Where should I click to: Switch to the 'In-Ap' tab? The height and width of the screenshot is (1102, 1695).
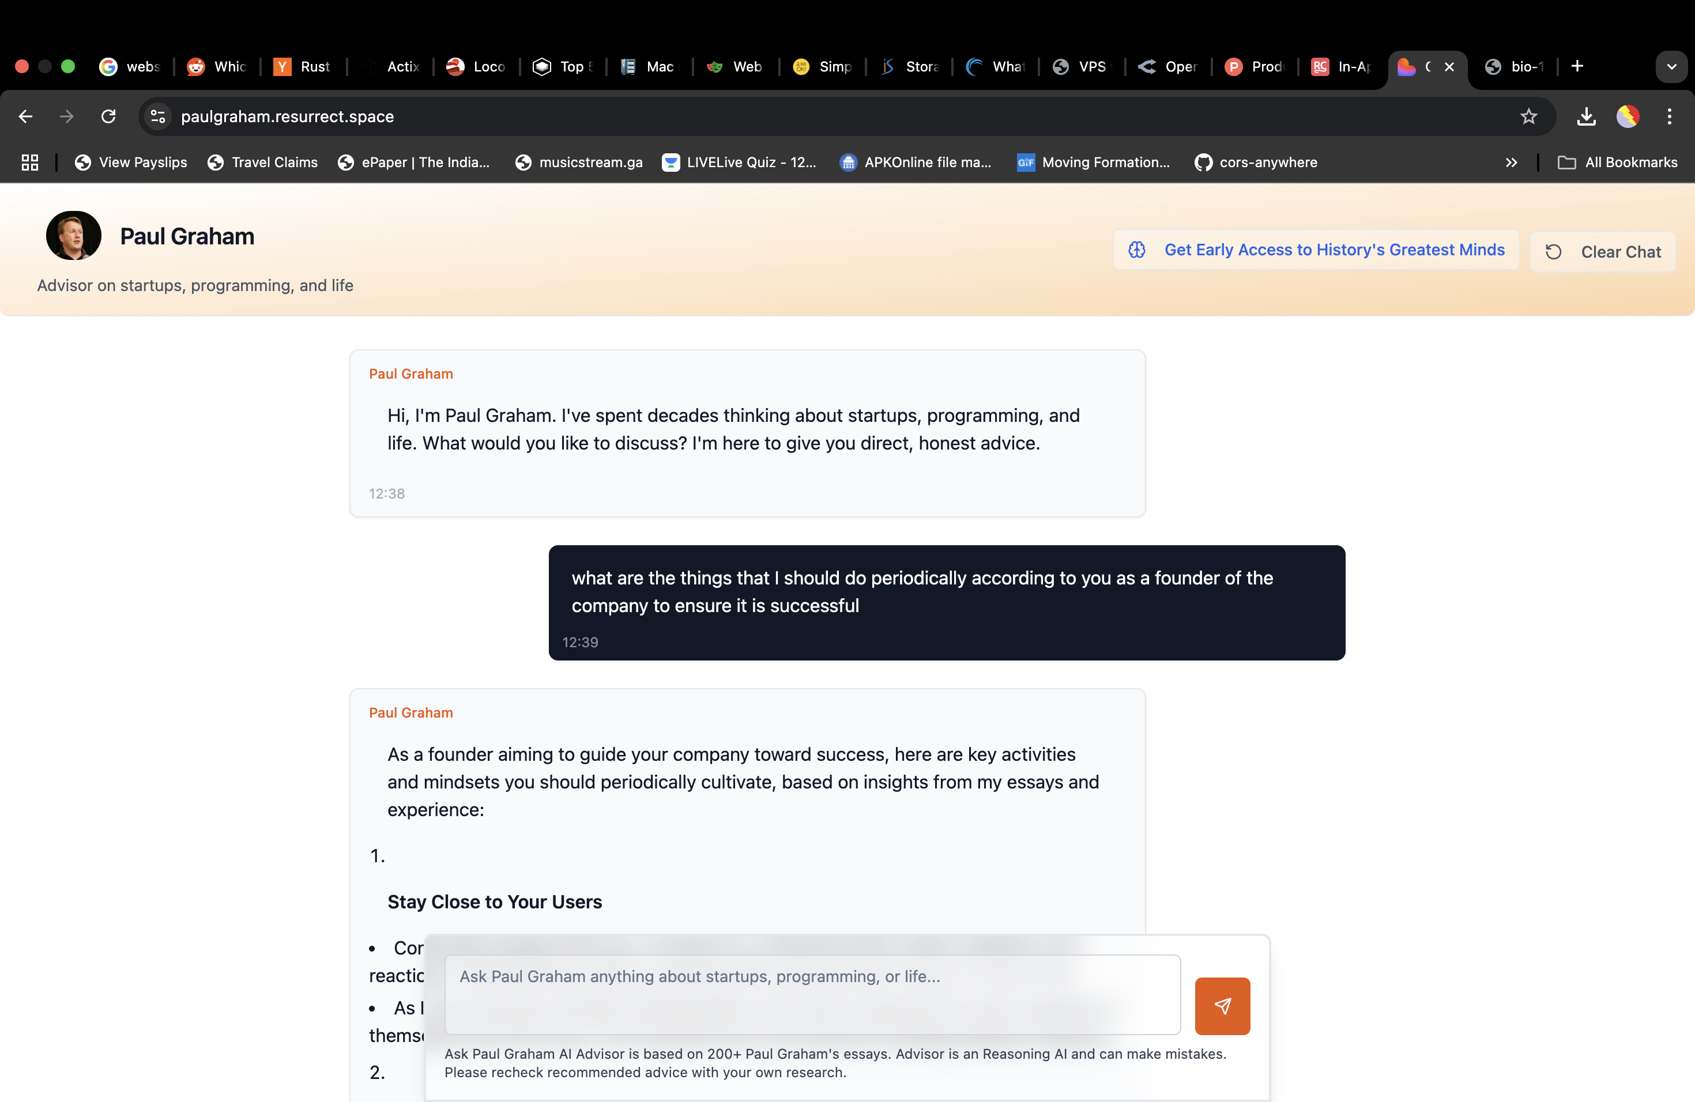pyautogui.click(x=1342, y=66)
